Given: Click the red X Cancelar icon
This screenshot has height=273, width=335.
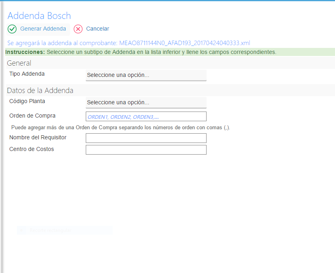Looking at the screenshot, I should (78, 29).
